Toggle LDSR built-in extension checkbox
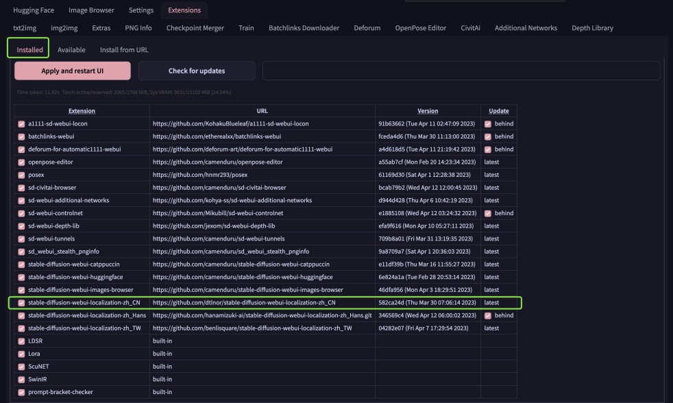 [21, 341]
